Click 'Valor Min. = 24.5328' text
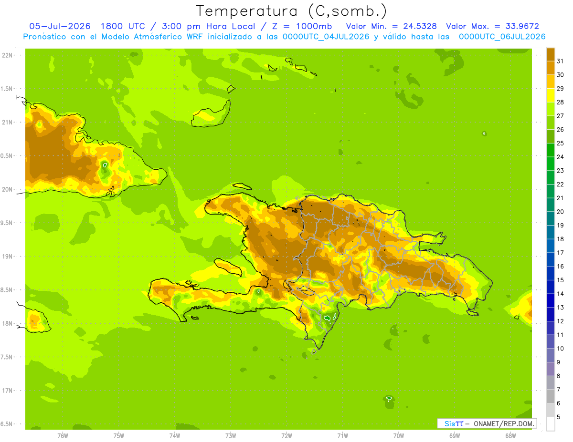Image resolution: width=573 pixels, height=442 pixels. 392,26
